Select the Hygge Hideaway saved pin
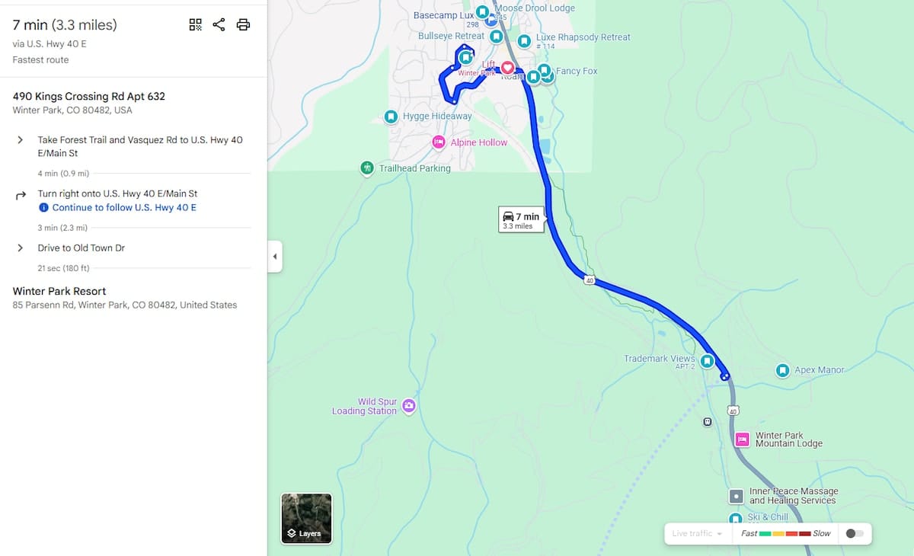The height and width of the screenshot is (556, 914). pos(391,117)
